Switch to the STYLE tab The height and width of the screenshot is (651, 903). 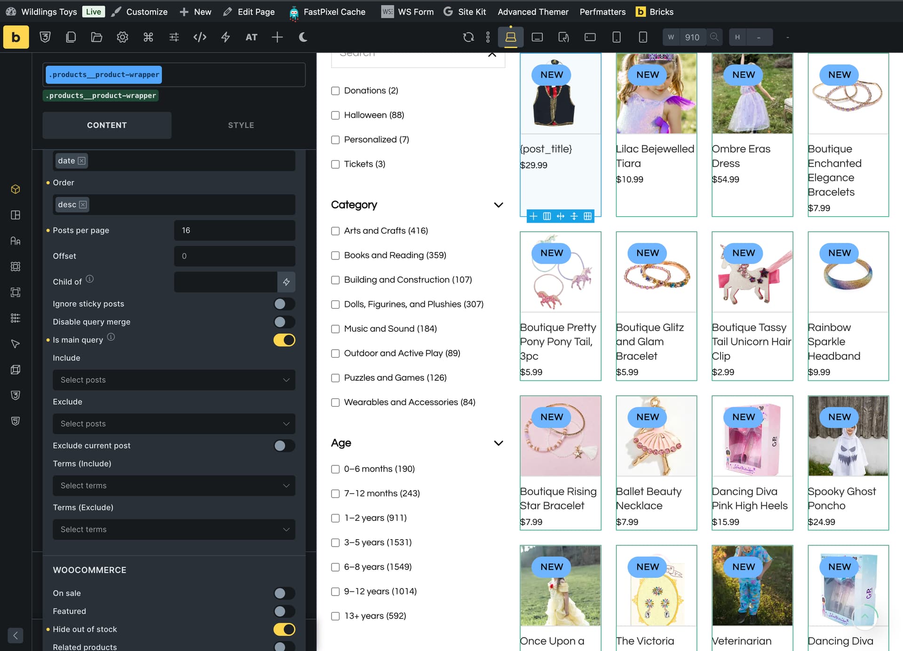241,125
